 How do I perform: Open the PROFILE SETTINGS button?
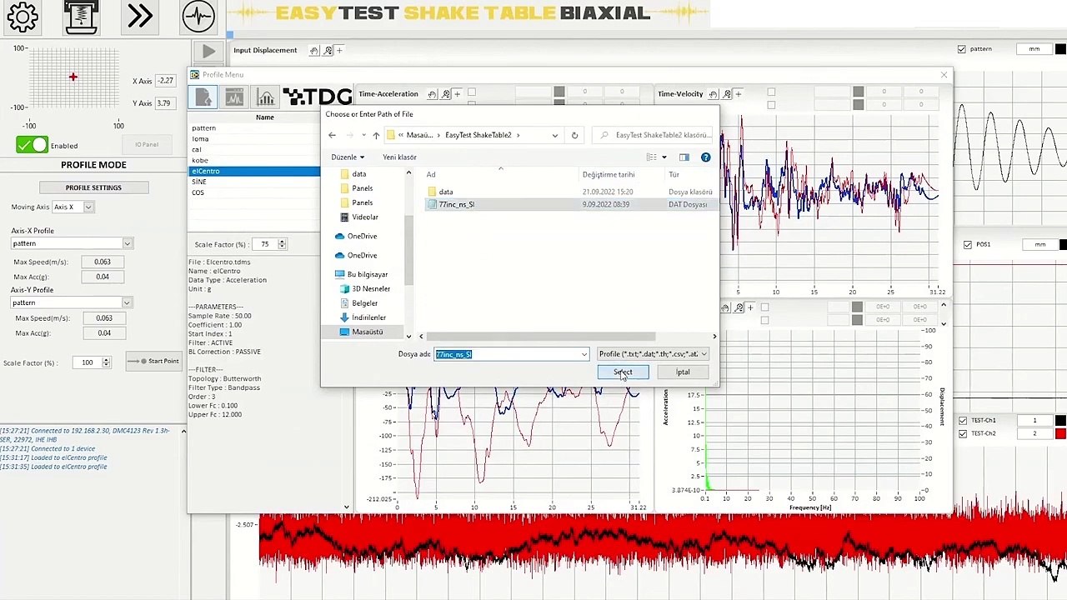click(x=93, y=187)
